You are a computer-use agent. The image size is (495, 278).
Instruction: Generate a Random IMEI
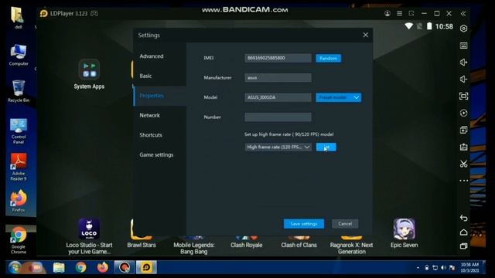point(328,59)
